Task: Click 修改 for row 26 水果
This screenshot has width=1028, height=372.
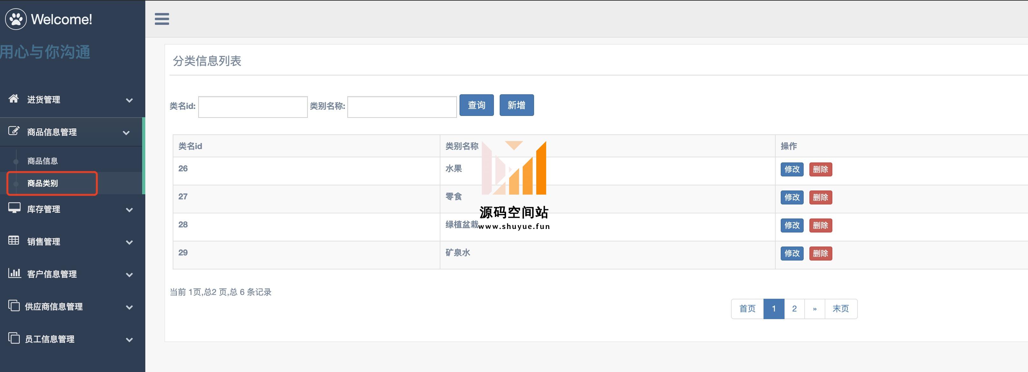Action: [792, 169]
